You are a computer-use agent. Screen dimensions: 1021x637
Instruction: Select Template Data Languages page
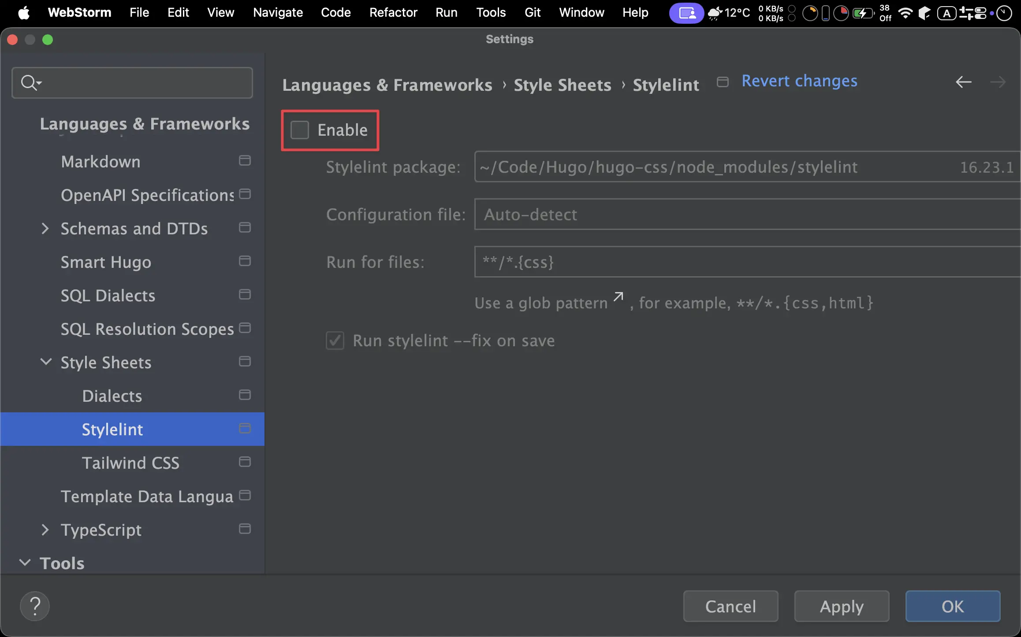point(147,496)
